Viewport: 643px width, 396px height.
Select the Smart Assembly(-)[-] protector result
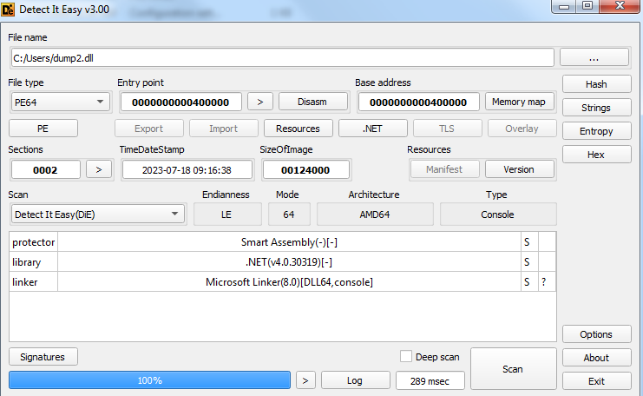tap(289, 242)
